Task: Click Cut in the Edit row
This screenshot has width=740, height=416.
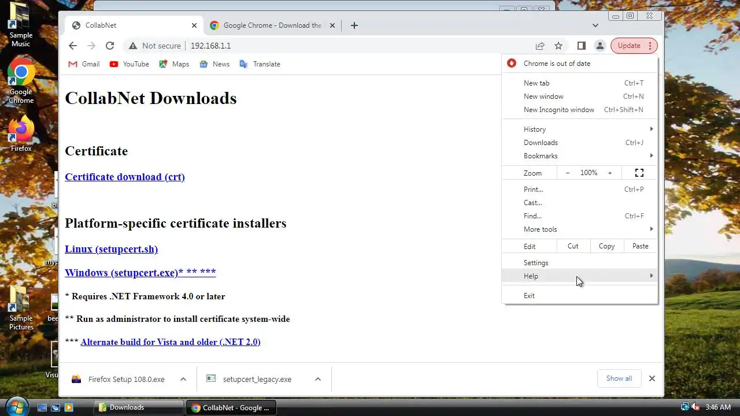Action: (x=573, y=246)
